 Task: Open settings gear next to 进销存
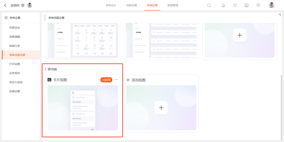[x=23, y=6]
